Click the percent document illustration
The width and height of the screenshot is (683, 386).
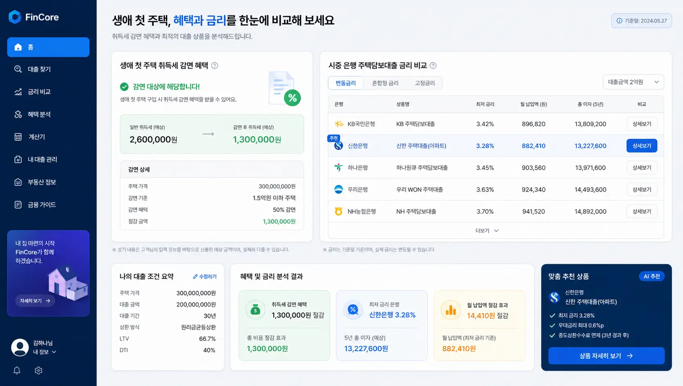[285, 88]
